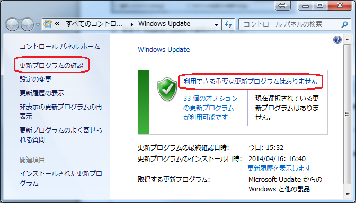Image resolution: width=356 pixels, height=203 pixels.
Task: Open recent pages dropdown arrow
Action: [38, 25]
